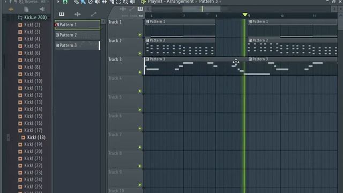Mute Track 1 using its green dot
The height and width of the screenshot is (193, 343).
pos(140,35)
